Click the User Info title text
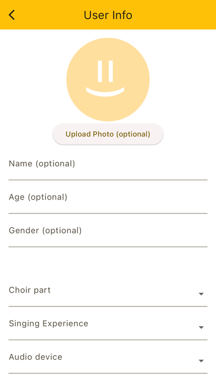Viewport: 216px width, 385px height. [108, 15]
